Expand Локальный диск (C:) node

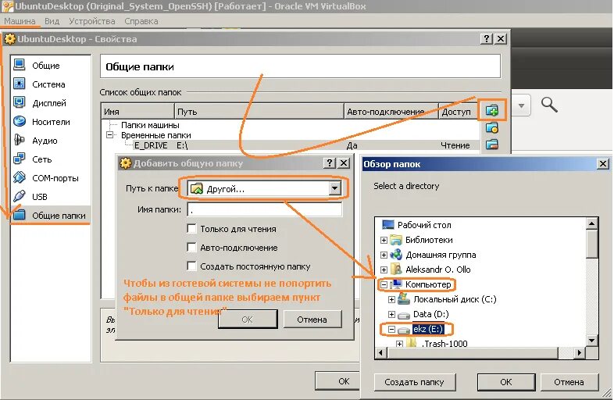[391, 299]
